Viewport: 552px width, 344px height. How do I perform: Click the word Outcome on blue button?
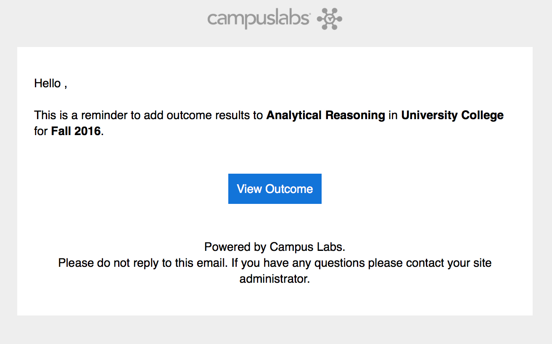[x=289, y=189]
